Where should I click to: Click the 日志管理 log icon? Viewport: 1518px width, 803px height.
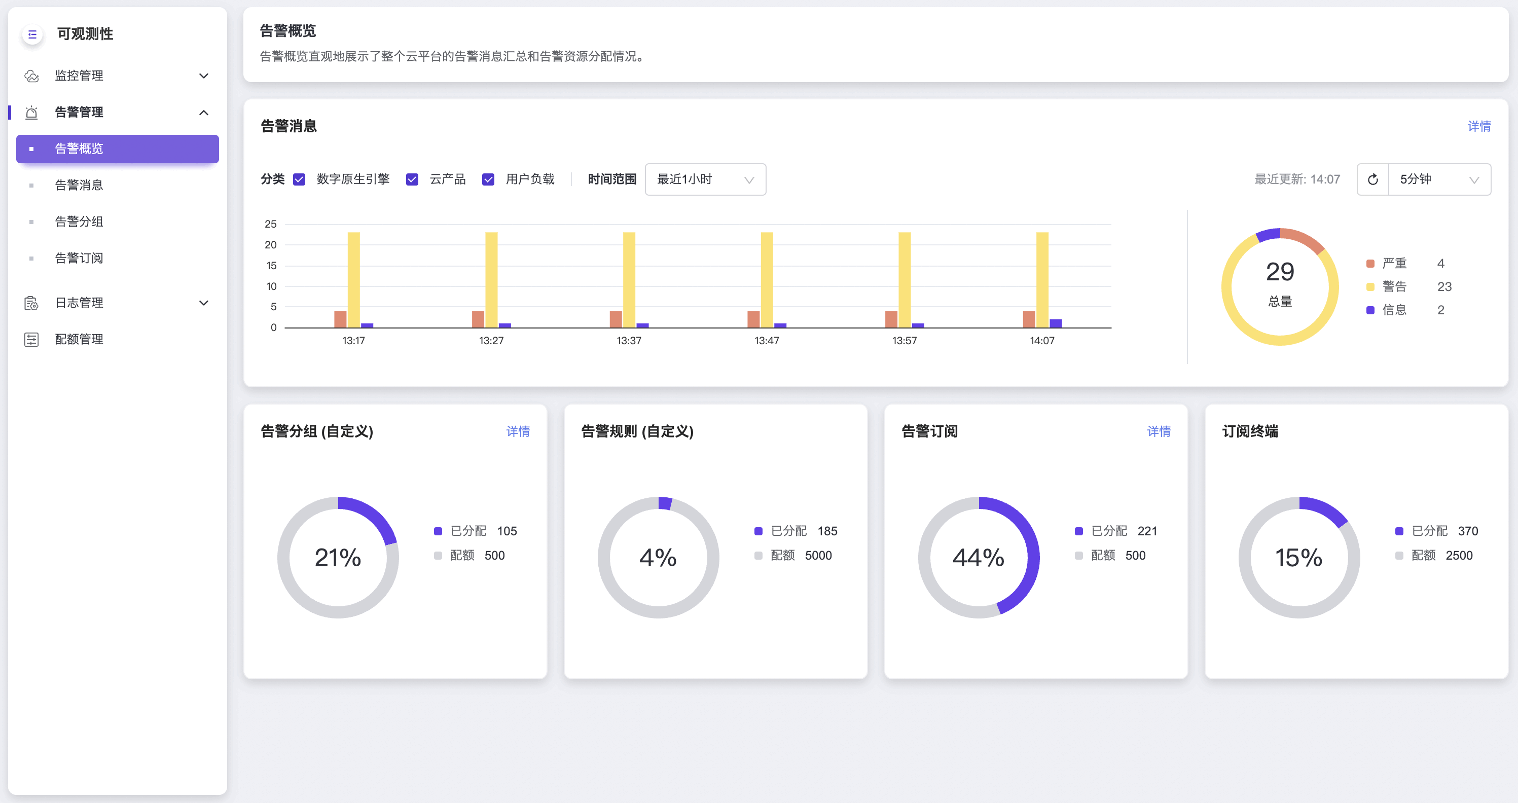click(x=31, y=303)
